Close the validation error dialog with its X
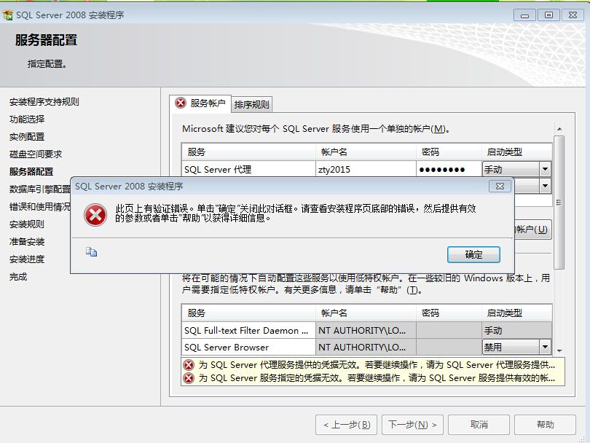590x443 pixels. [500, 187]
